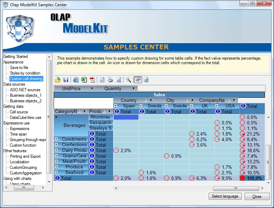Click the Close button

[x=257, y=197]
